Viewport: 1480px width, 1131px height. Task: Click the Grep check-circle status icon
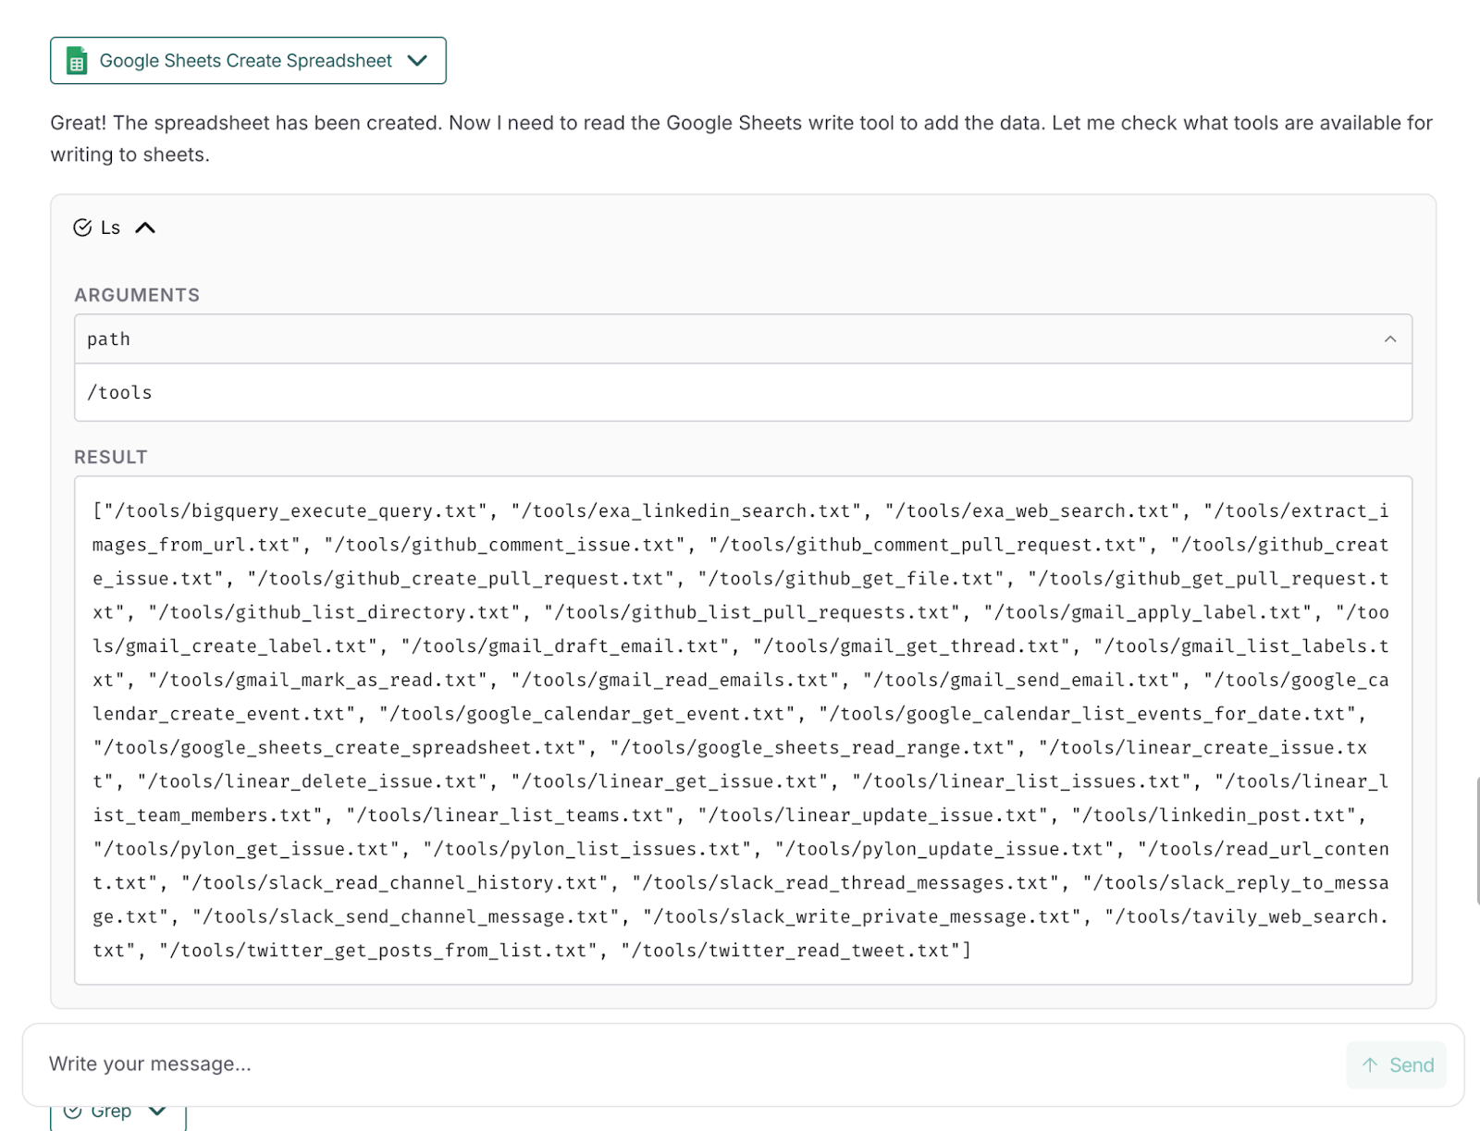coord(73,1112)
